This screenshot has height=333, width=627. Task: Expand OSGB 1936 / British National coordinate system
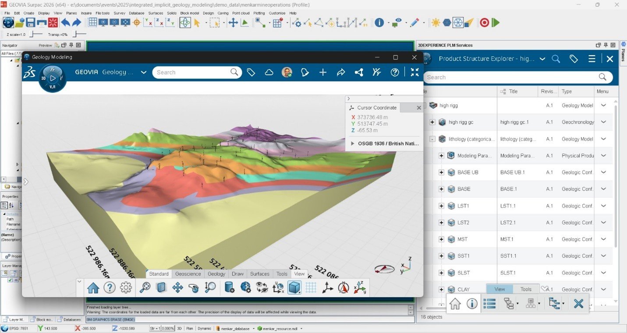pyautogui.click(x=352, y=143)
